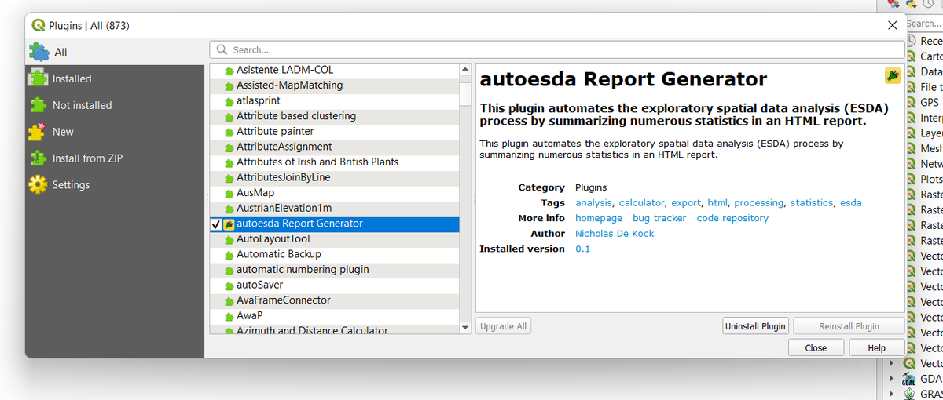Screen dimensions: 943x400
Task: Click the Not installed puzzle icon
Action: pos(39,105)
